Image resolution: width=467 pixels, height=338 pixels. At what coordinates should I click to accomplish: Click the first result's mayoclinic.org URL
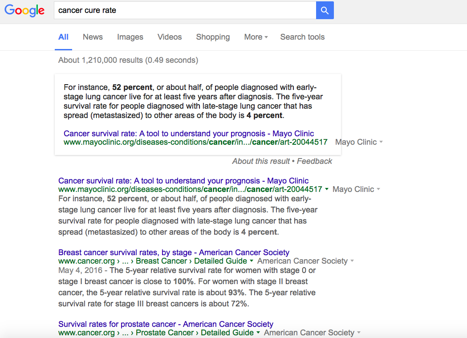[x=190, y=189]
